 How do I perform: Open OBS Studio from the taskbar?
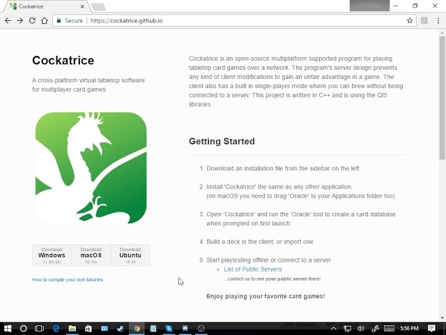(201, 329)
